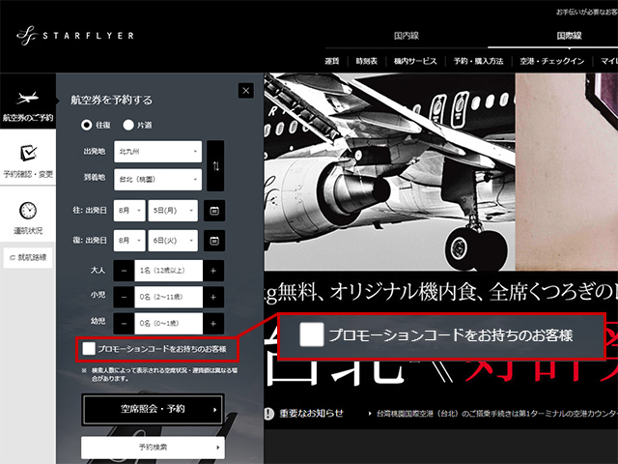Open the return date calendar picker

pos(214,240)
